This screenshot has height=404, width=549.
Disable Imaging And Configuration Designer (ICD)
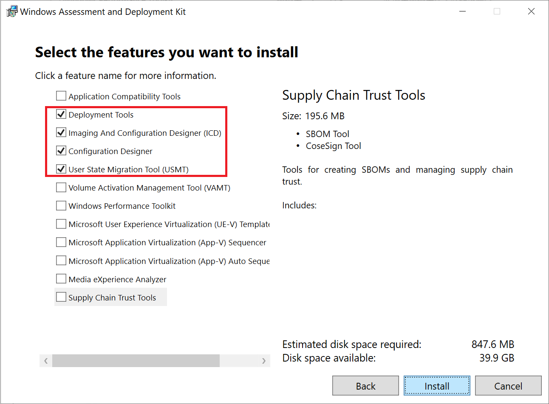click(x=61, y=132)
